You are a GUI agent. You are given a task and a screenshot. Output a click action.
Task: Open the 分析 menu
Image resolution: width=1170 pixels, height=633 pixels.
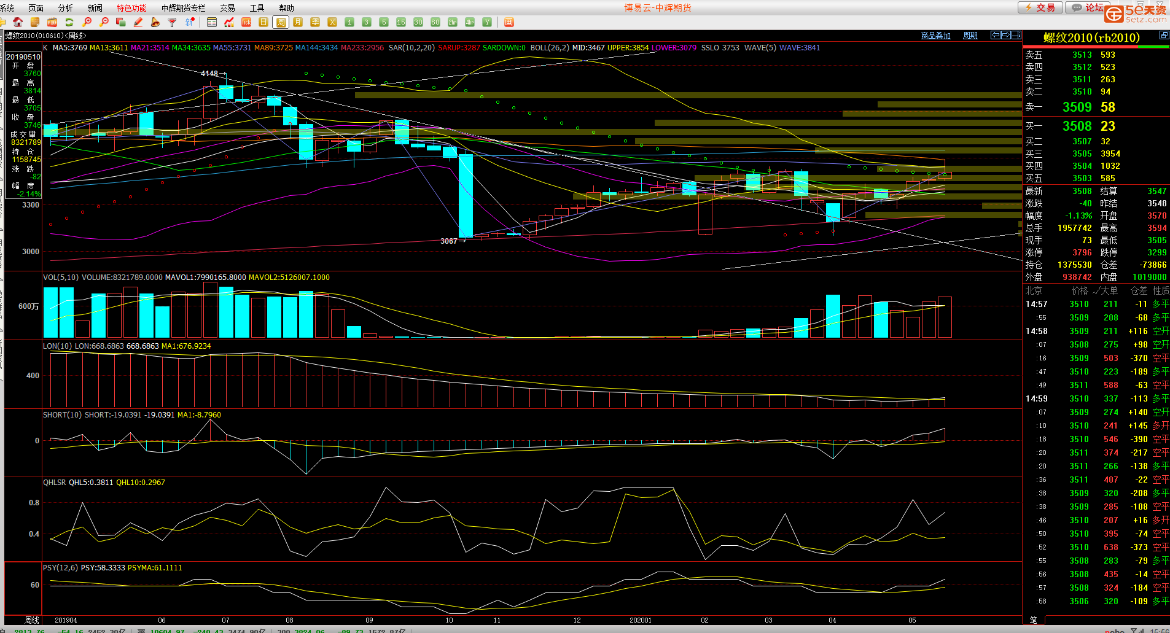click(65, 8)
